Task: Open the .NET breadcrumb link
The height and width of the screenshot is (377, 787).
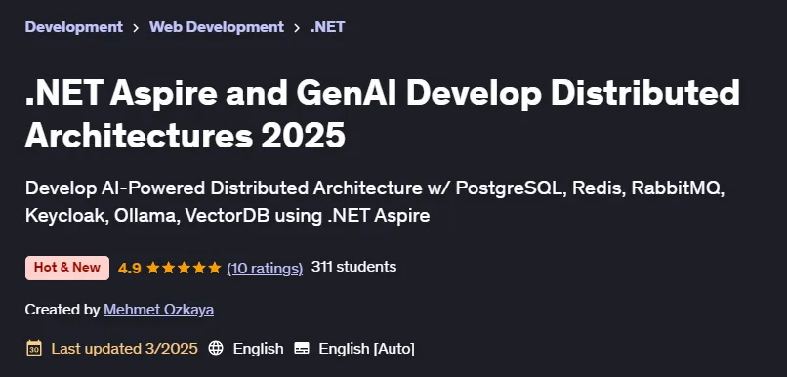Action: (x=327, y=27)
